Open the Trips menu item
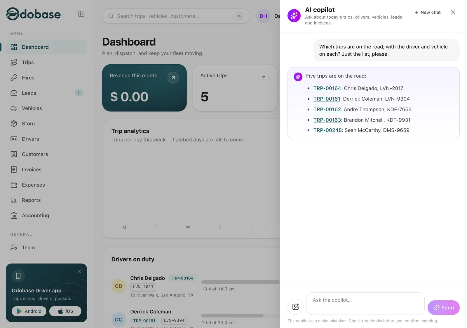This screenshot has width=467, height=328. point(47,62)
